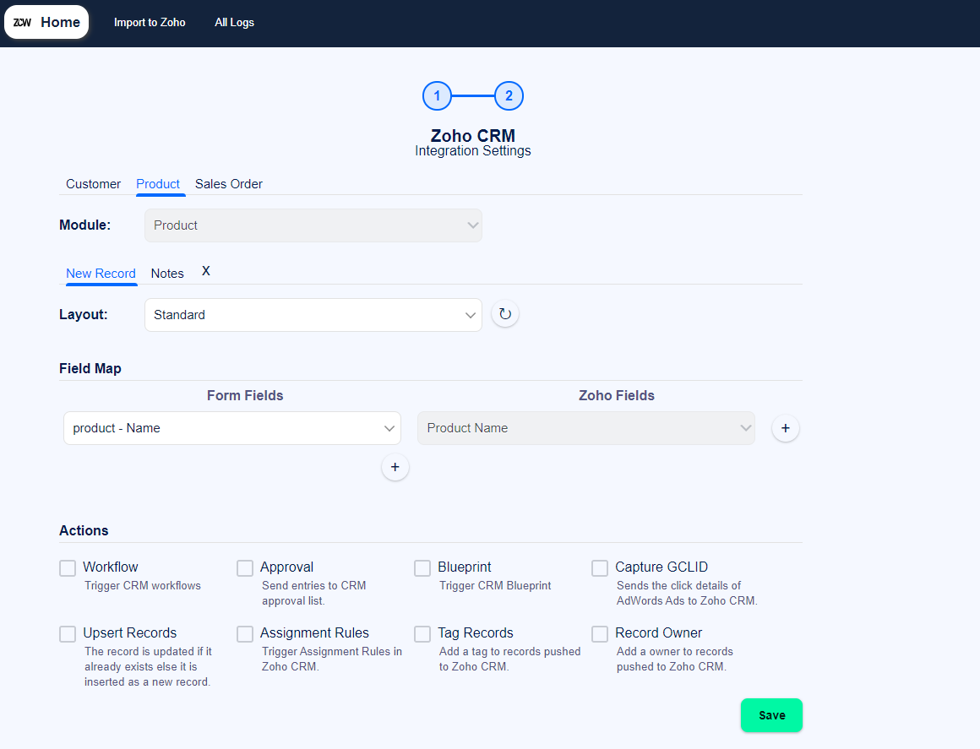Viewport: 980px width, 749px height.
Task: Click the upsert 'record is updated' description
Action: [148, 666]
